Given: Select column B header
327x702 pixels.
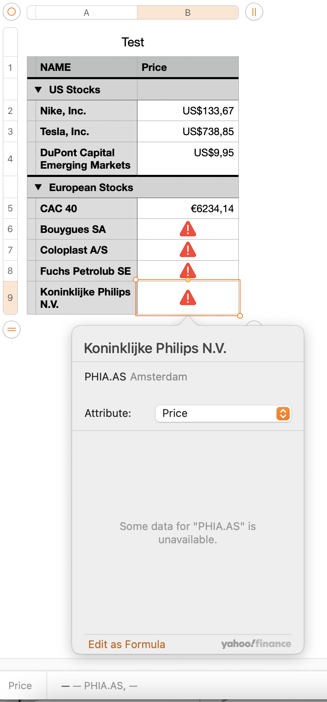Looking at the screenshot, I should 188,12.
